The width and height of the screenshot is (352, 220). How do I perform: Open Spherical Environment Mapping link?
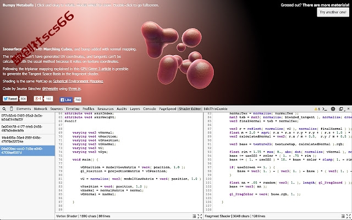click(x=78, y=81)
